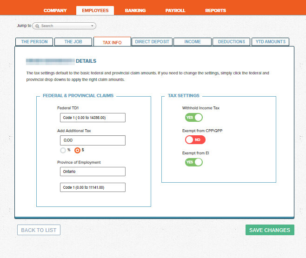Switch to The Job tab
This screenshot has width=306, height=258.
pyautogui.click(x=73, y=42)
